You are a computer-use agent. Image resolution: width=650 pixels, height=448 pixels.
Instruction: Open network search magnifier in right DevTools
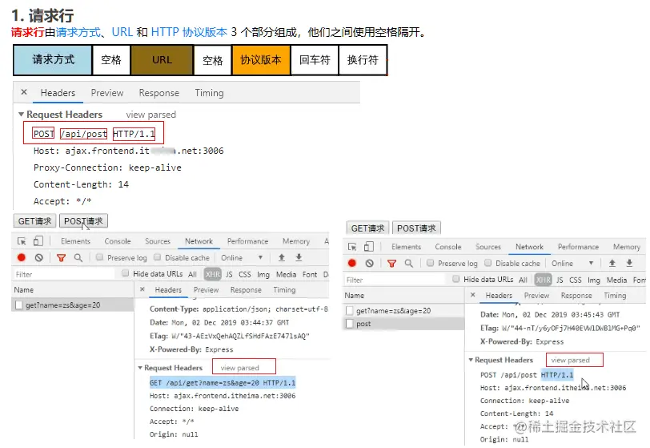409,263
